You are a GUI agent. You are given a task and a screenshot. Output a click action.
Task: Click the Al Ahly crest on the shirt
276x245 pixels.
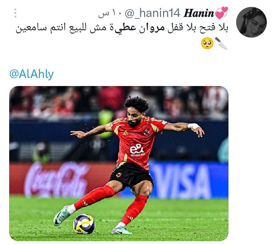point(146,132)
